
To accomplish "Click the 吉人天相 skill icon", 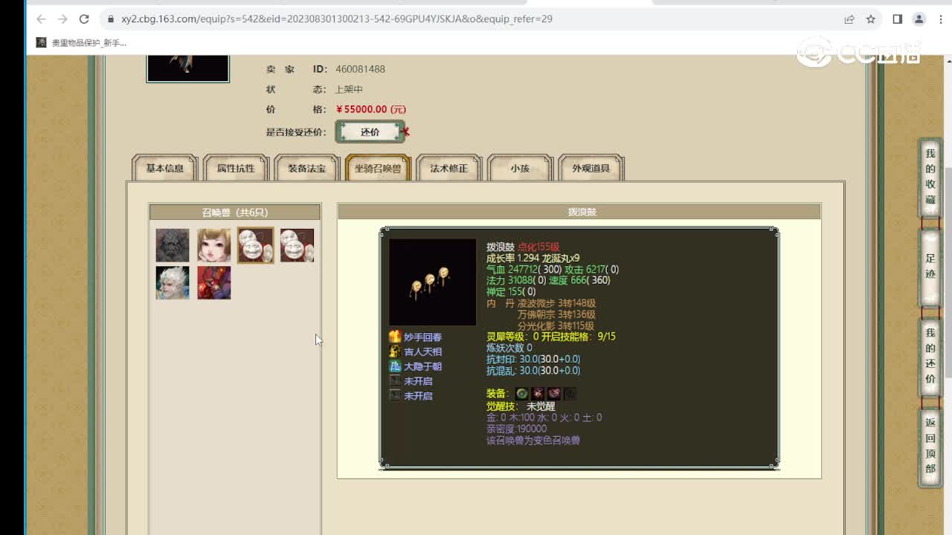I will [395, 351].
